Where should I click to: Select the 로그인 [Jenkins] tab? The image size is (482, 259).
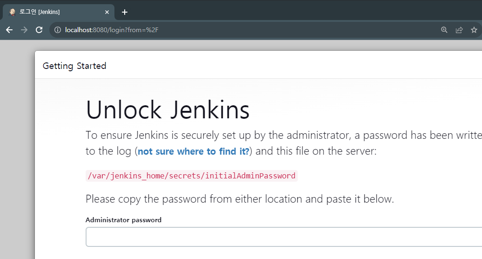[x=59, y=12]
